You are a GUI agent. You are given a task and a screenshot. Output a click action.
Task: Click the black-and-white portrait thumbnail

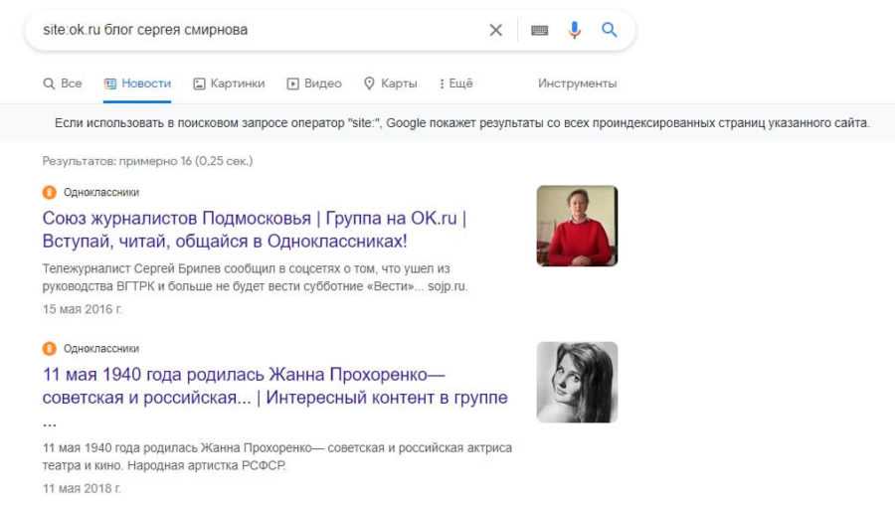pyautogui.click(x=577, y=382)
